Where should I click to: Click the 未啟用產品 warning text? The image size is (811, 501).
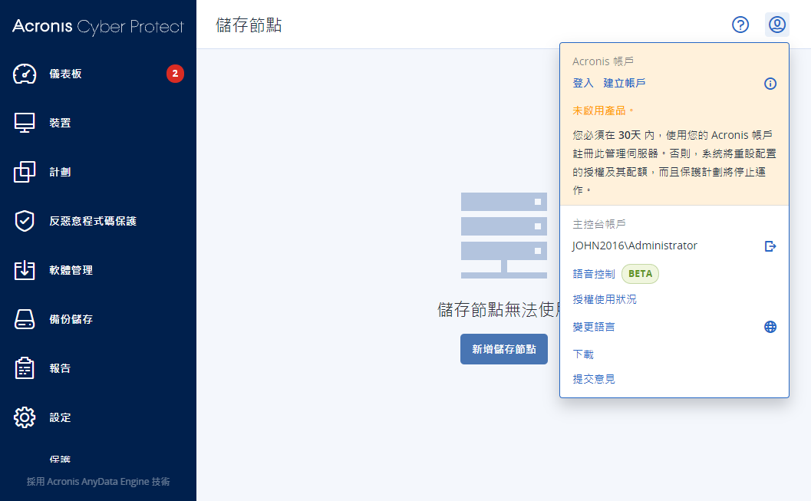[x=602, y=110]
